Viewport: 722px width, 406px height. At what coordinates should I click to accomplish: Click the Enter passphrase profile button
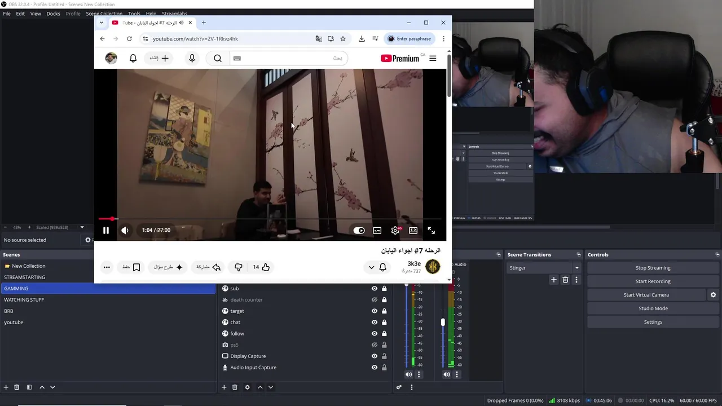click(x=410, y=39)
